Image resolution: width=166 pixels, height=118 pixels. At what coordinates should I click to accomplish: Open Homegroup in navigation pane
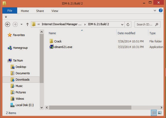(x=20, y=48)
